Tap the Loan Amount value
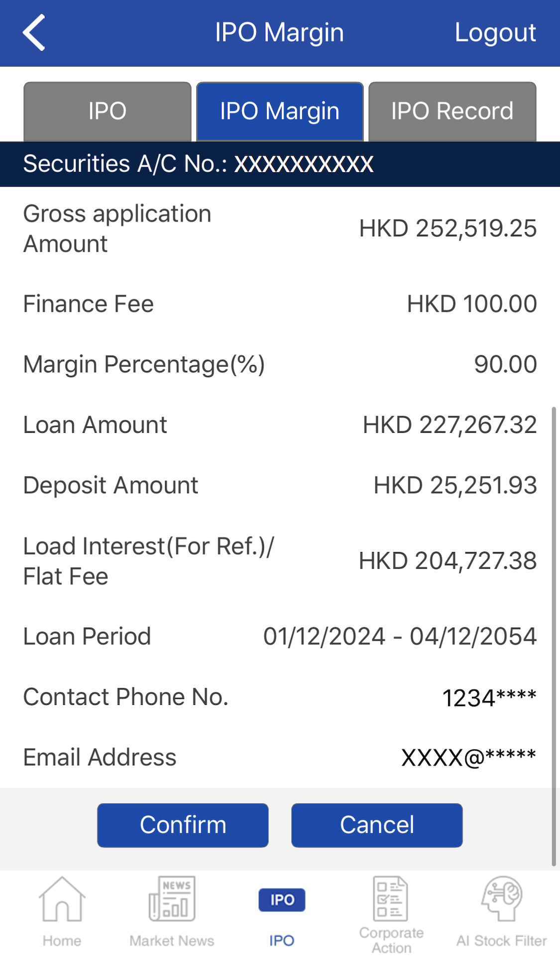The width and height of the screenshot is (560, 960). click(x=449, y=425)
